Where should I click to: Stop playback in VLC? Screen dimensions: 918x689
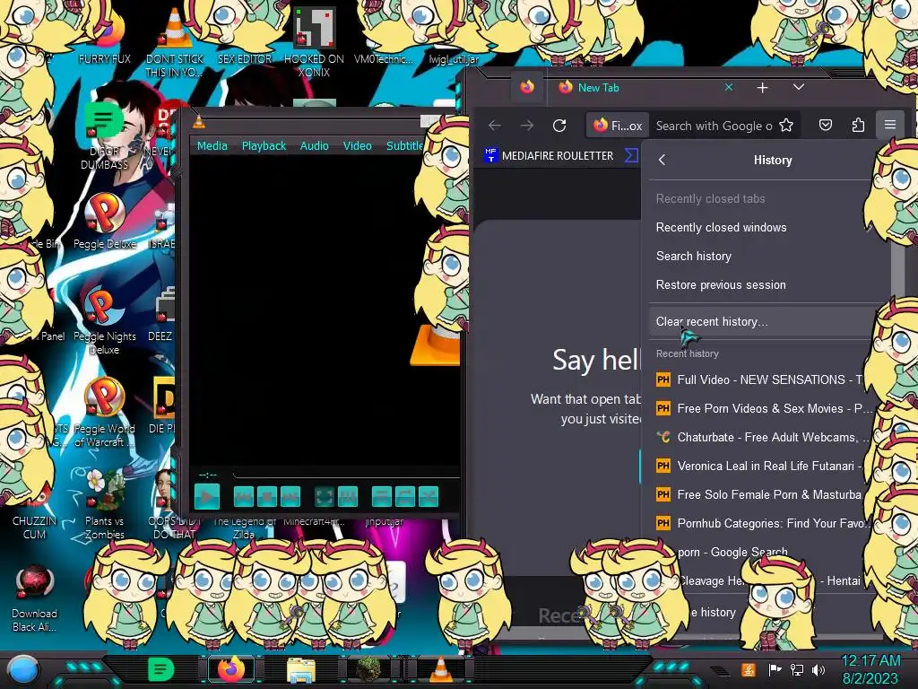267,497
